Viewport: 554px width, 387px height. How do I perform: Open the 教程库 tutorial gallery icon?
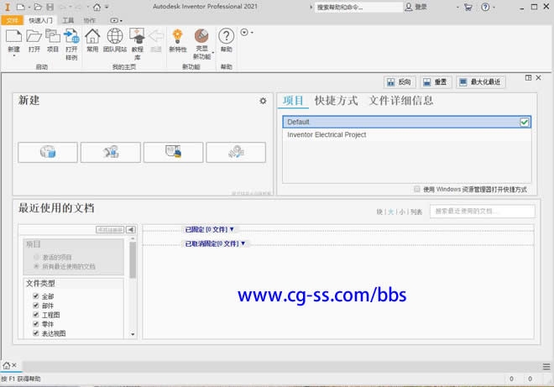137,39
